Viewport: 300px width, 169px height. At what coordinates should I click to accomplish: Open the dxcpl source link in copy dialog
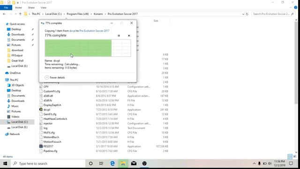tap(73, 31)
